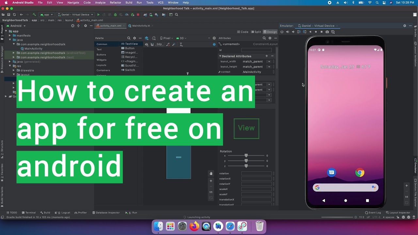Select TextView in the Palette list
This screenshot has width=418, height=235.
(130, 44)
